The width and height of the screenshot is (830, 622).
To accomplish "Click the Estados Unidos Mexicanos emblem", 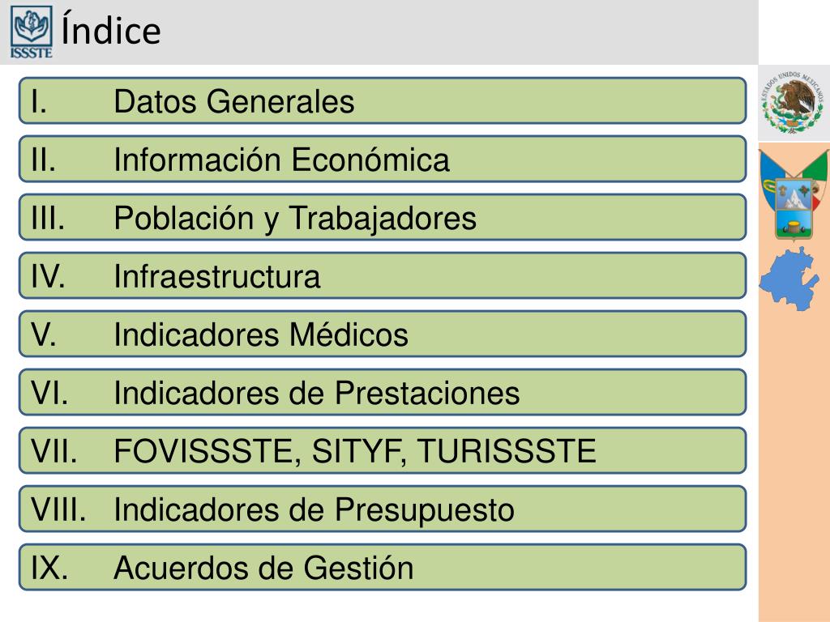I will click(793, 102).
